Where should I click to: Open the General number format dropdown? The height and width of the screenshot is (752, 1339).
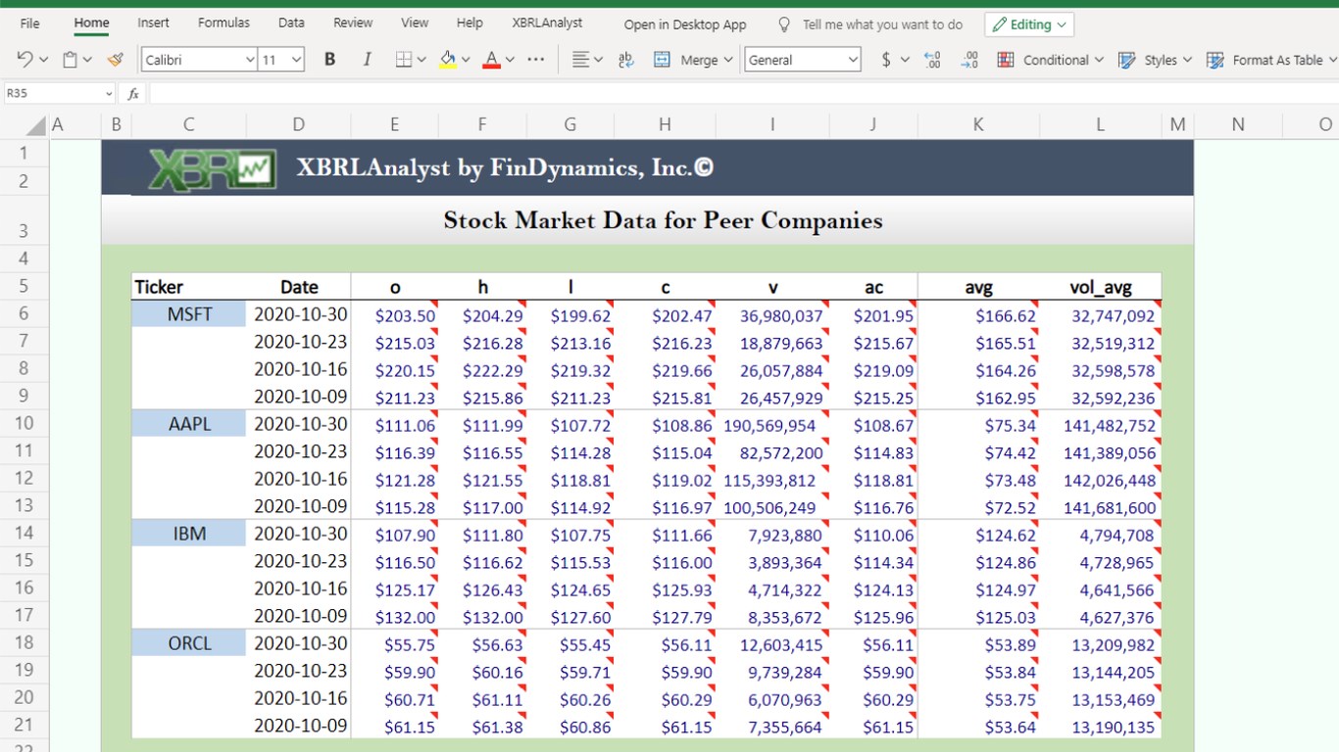[853, 60]
